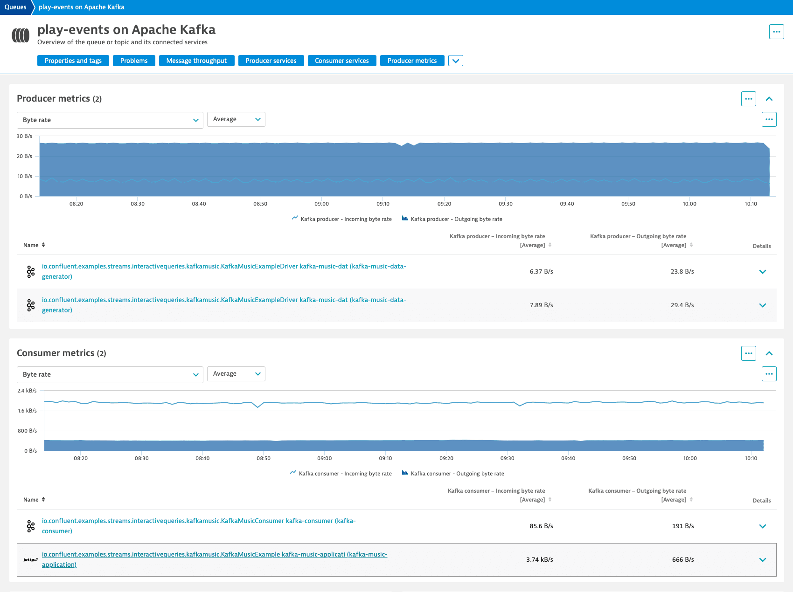The image size is (793, 592).
Task: Click Kafka icon of KafkaMusicConsumer row
Action: pos(31,526)
